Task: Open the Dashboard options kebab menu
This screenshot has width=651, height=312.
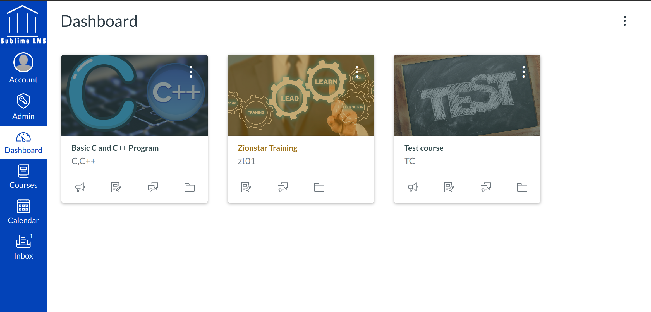Action: tap(625, 21)
